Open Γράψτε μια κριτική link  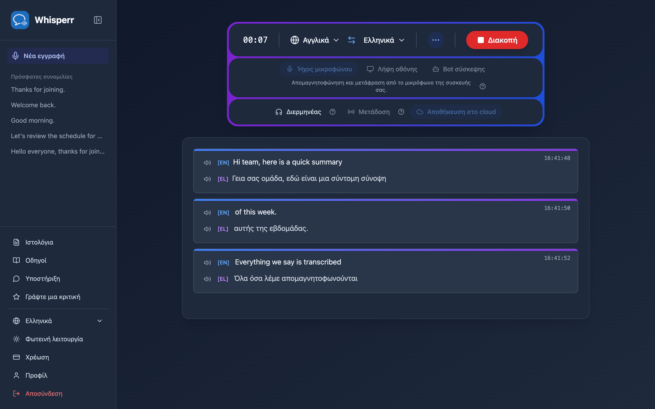pos(58,297)
